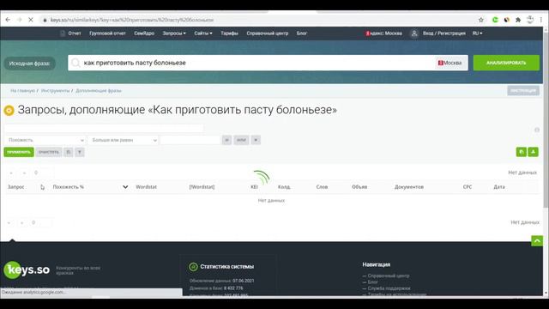
Task: Sort by the Объяв column header
Action: click(359, 187)
